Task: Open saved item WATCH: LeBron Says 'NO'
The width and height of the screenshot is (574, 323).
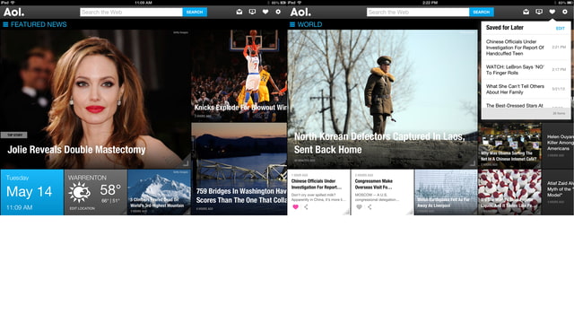Action: click(x=526, y=70)
